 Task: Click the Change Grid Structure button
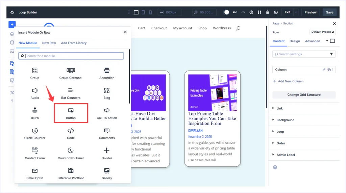click(304, 95)
